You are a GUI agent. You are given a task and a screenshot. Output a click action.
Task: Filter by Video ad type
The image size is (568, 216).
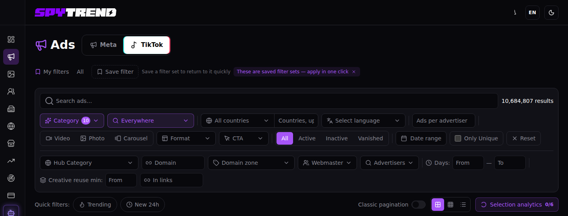pos(58,138)
